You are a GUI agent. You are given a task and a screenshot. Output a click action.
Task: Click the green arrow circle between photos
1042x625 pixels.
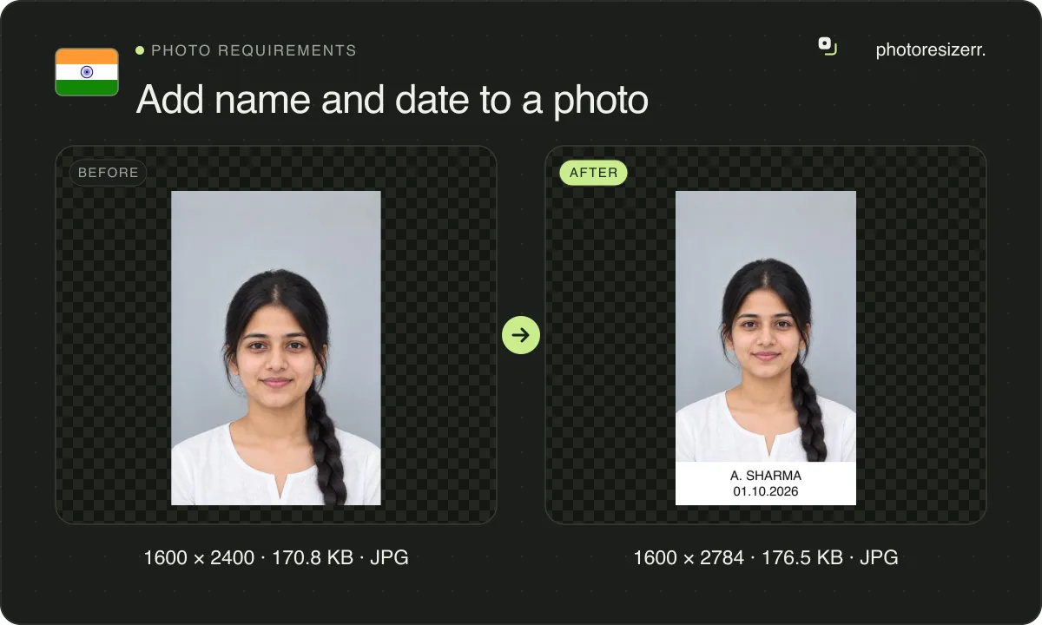521,335
